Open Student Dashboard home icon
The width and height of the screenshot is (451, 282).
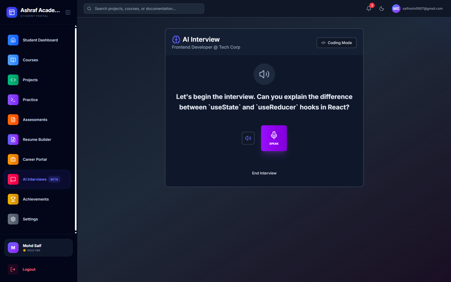13,40
